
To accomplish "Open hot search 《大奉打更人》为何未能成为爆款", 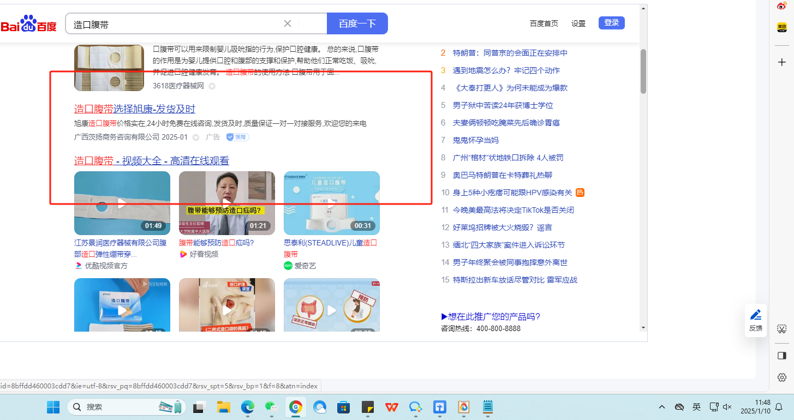I will pyautogui.click(x=510, y=88).
